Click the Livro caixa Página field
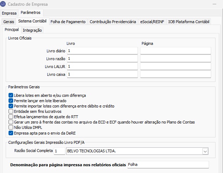The image size is (223, 173). point(176,74)
